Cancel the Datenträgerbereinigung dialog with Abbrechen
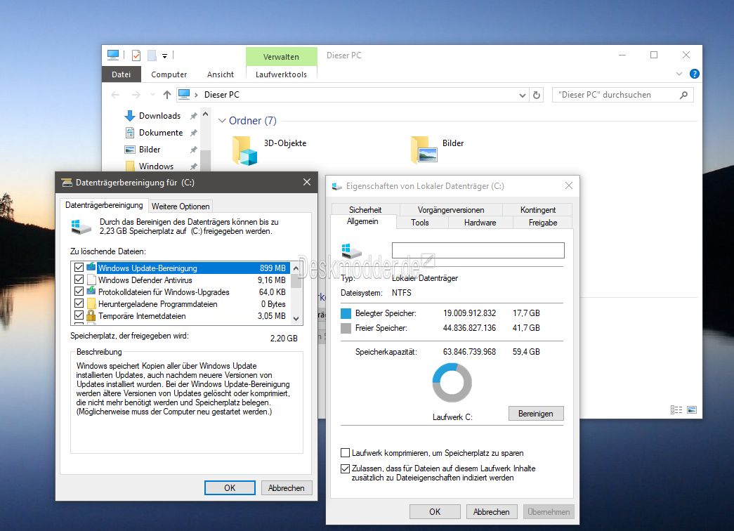This screenshot has height=531, width=734. [x=287, y=488]
